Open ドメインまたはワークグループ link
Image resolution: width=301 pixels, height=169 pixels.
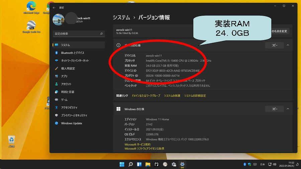pos(146,96)
